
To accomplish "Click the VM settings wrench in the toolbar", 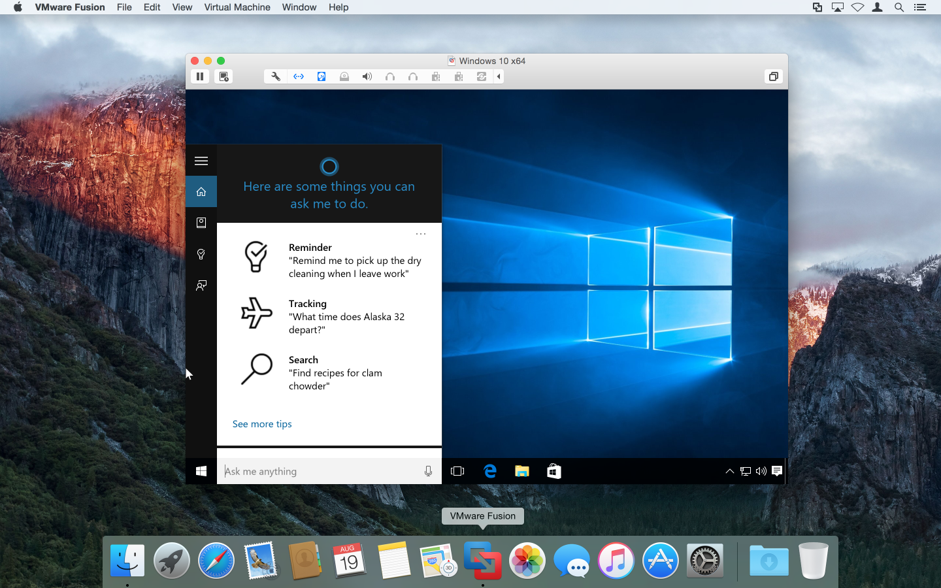I will click(x=275, y=76).
